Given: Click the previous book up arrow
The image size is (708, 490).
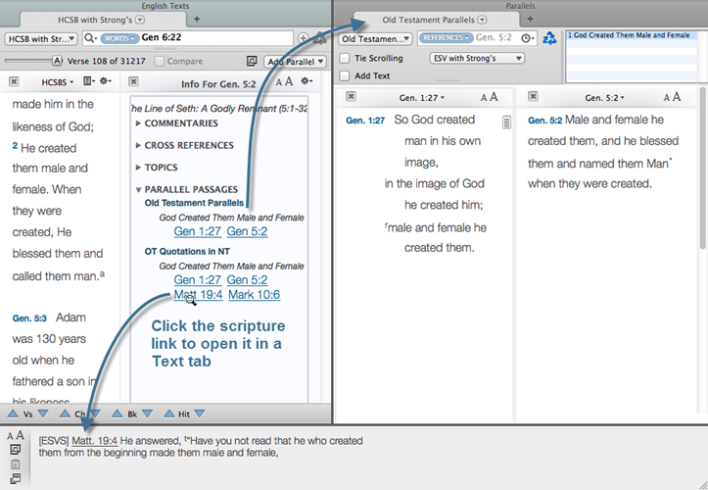Looking at the screenshot, I should (x=116, y=414).
